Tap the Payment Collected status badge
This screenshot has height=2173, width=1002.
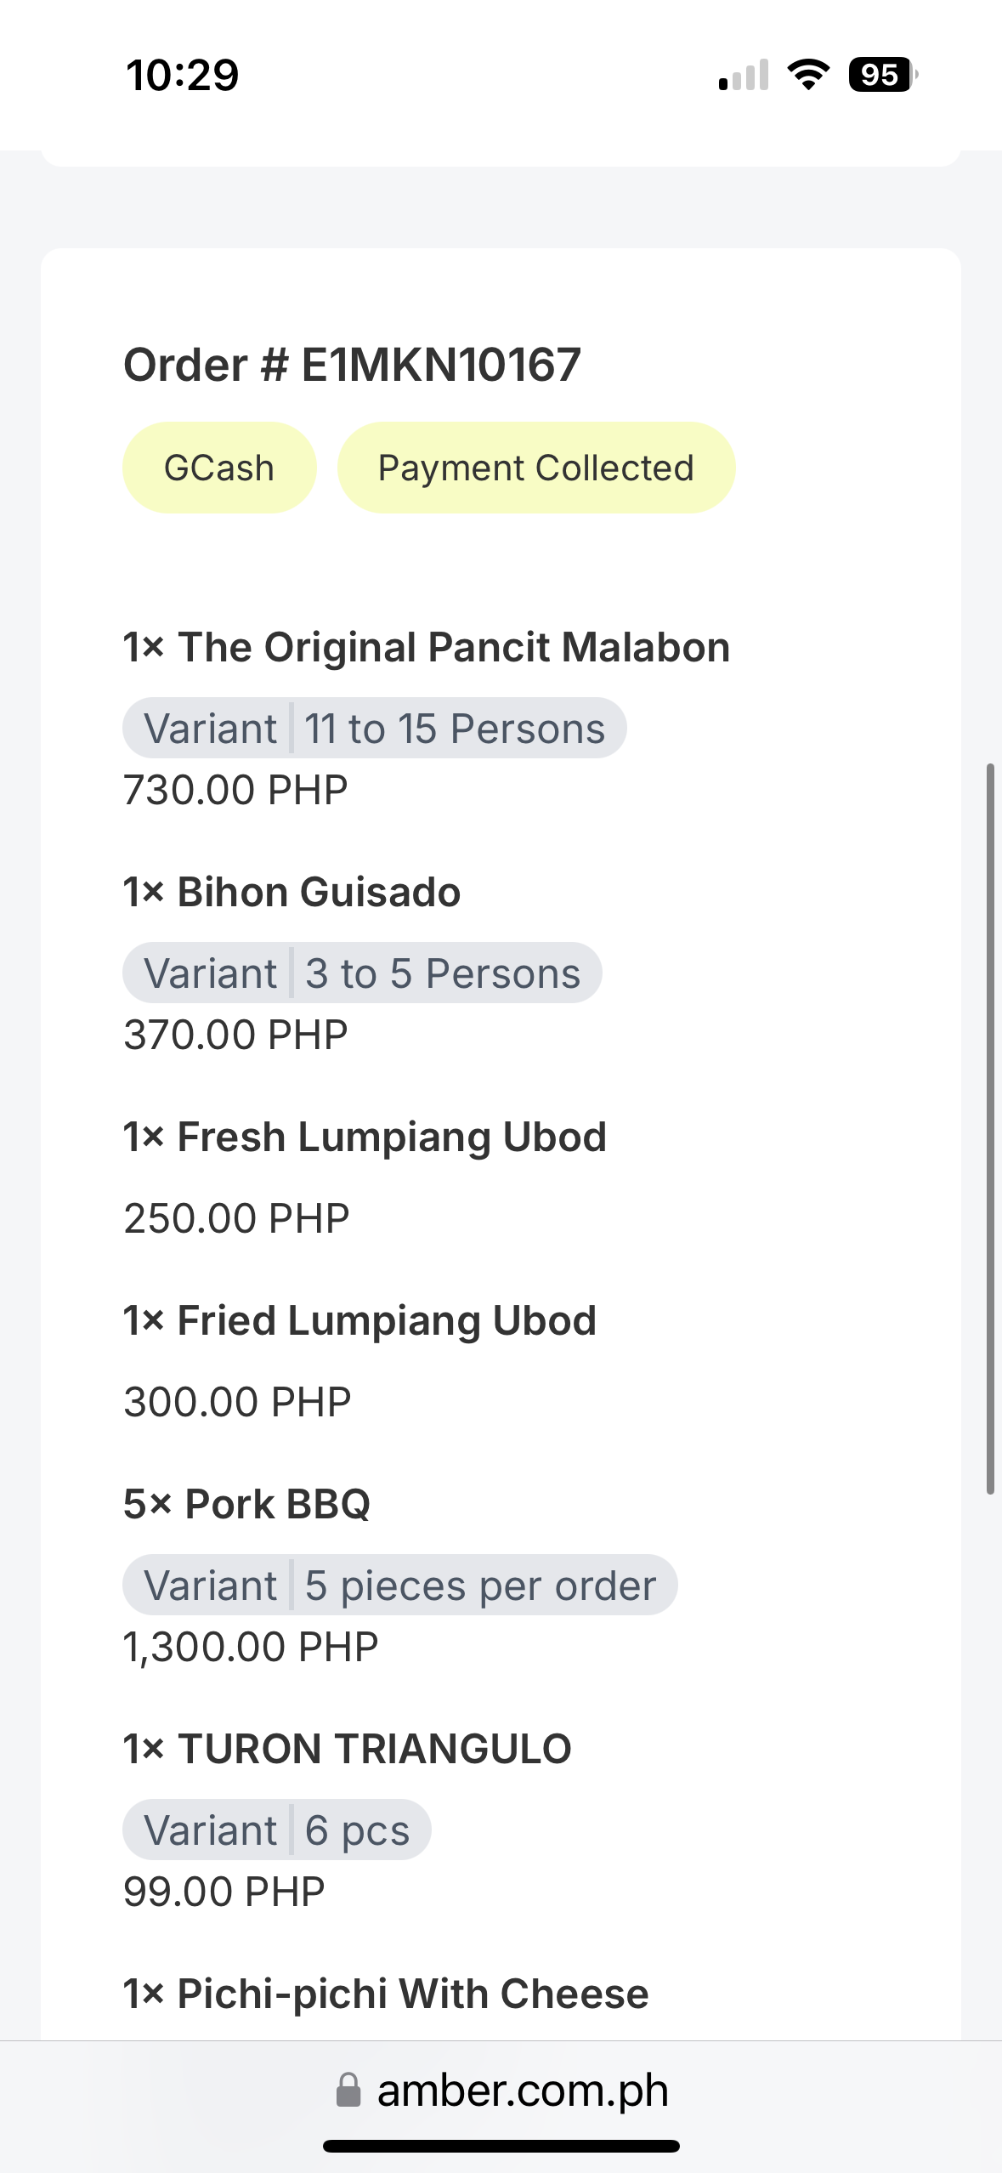pyautogui.click(x=535, y=468)
